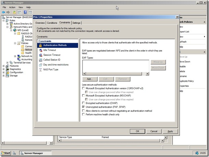209x157 pixels.
Task: Expand the Features tree node
Action: tap(4, 66)
